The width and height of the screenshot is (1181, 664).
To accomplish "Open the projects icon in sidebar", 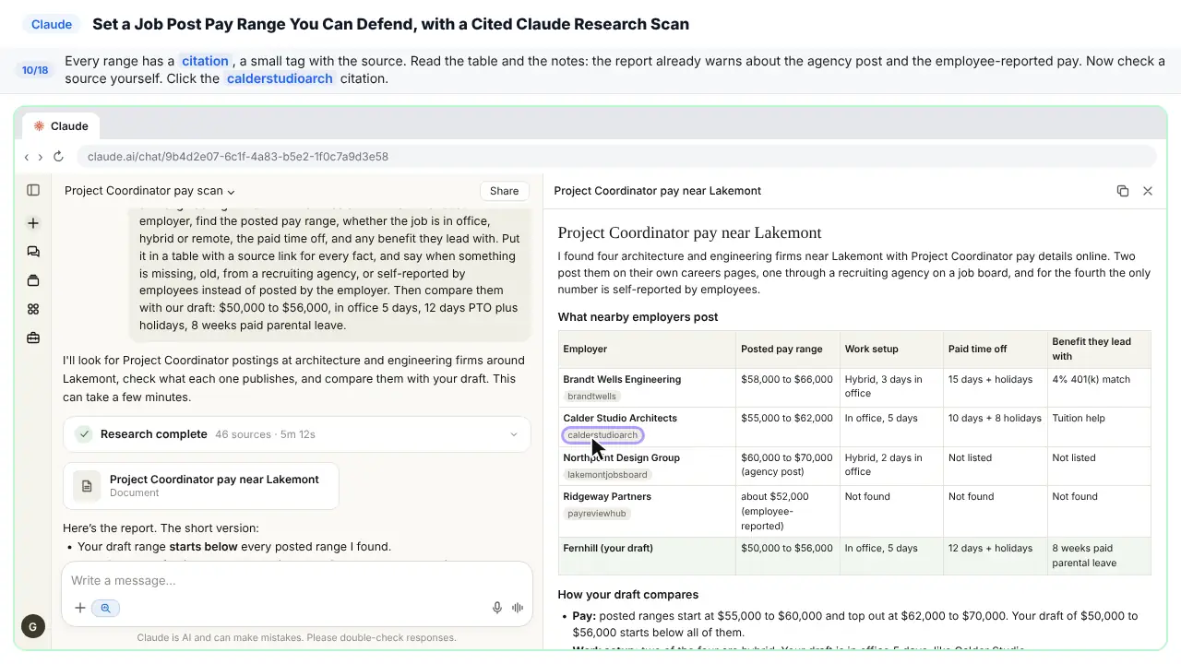I will point(33,280).
